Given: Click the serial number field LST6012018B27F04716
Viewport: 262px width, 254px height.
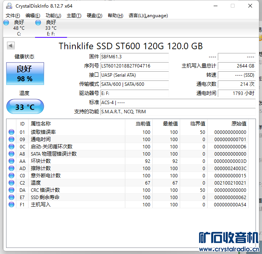Looking at the screenshot, I should pyautogui.click(x=134, y=66).
